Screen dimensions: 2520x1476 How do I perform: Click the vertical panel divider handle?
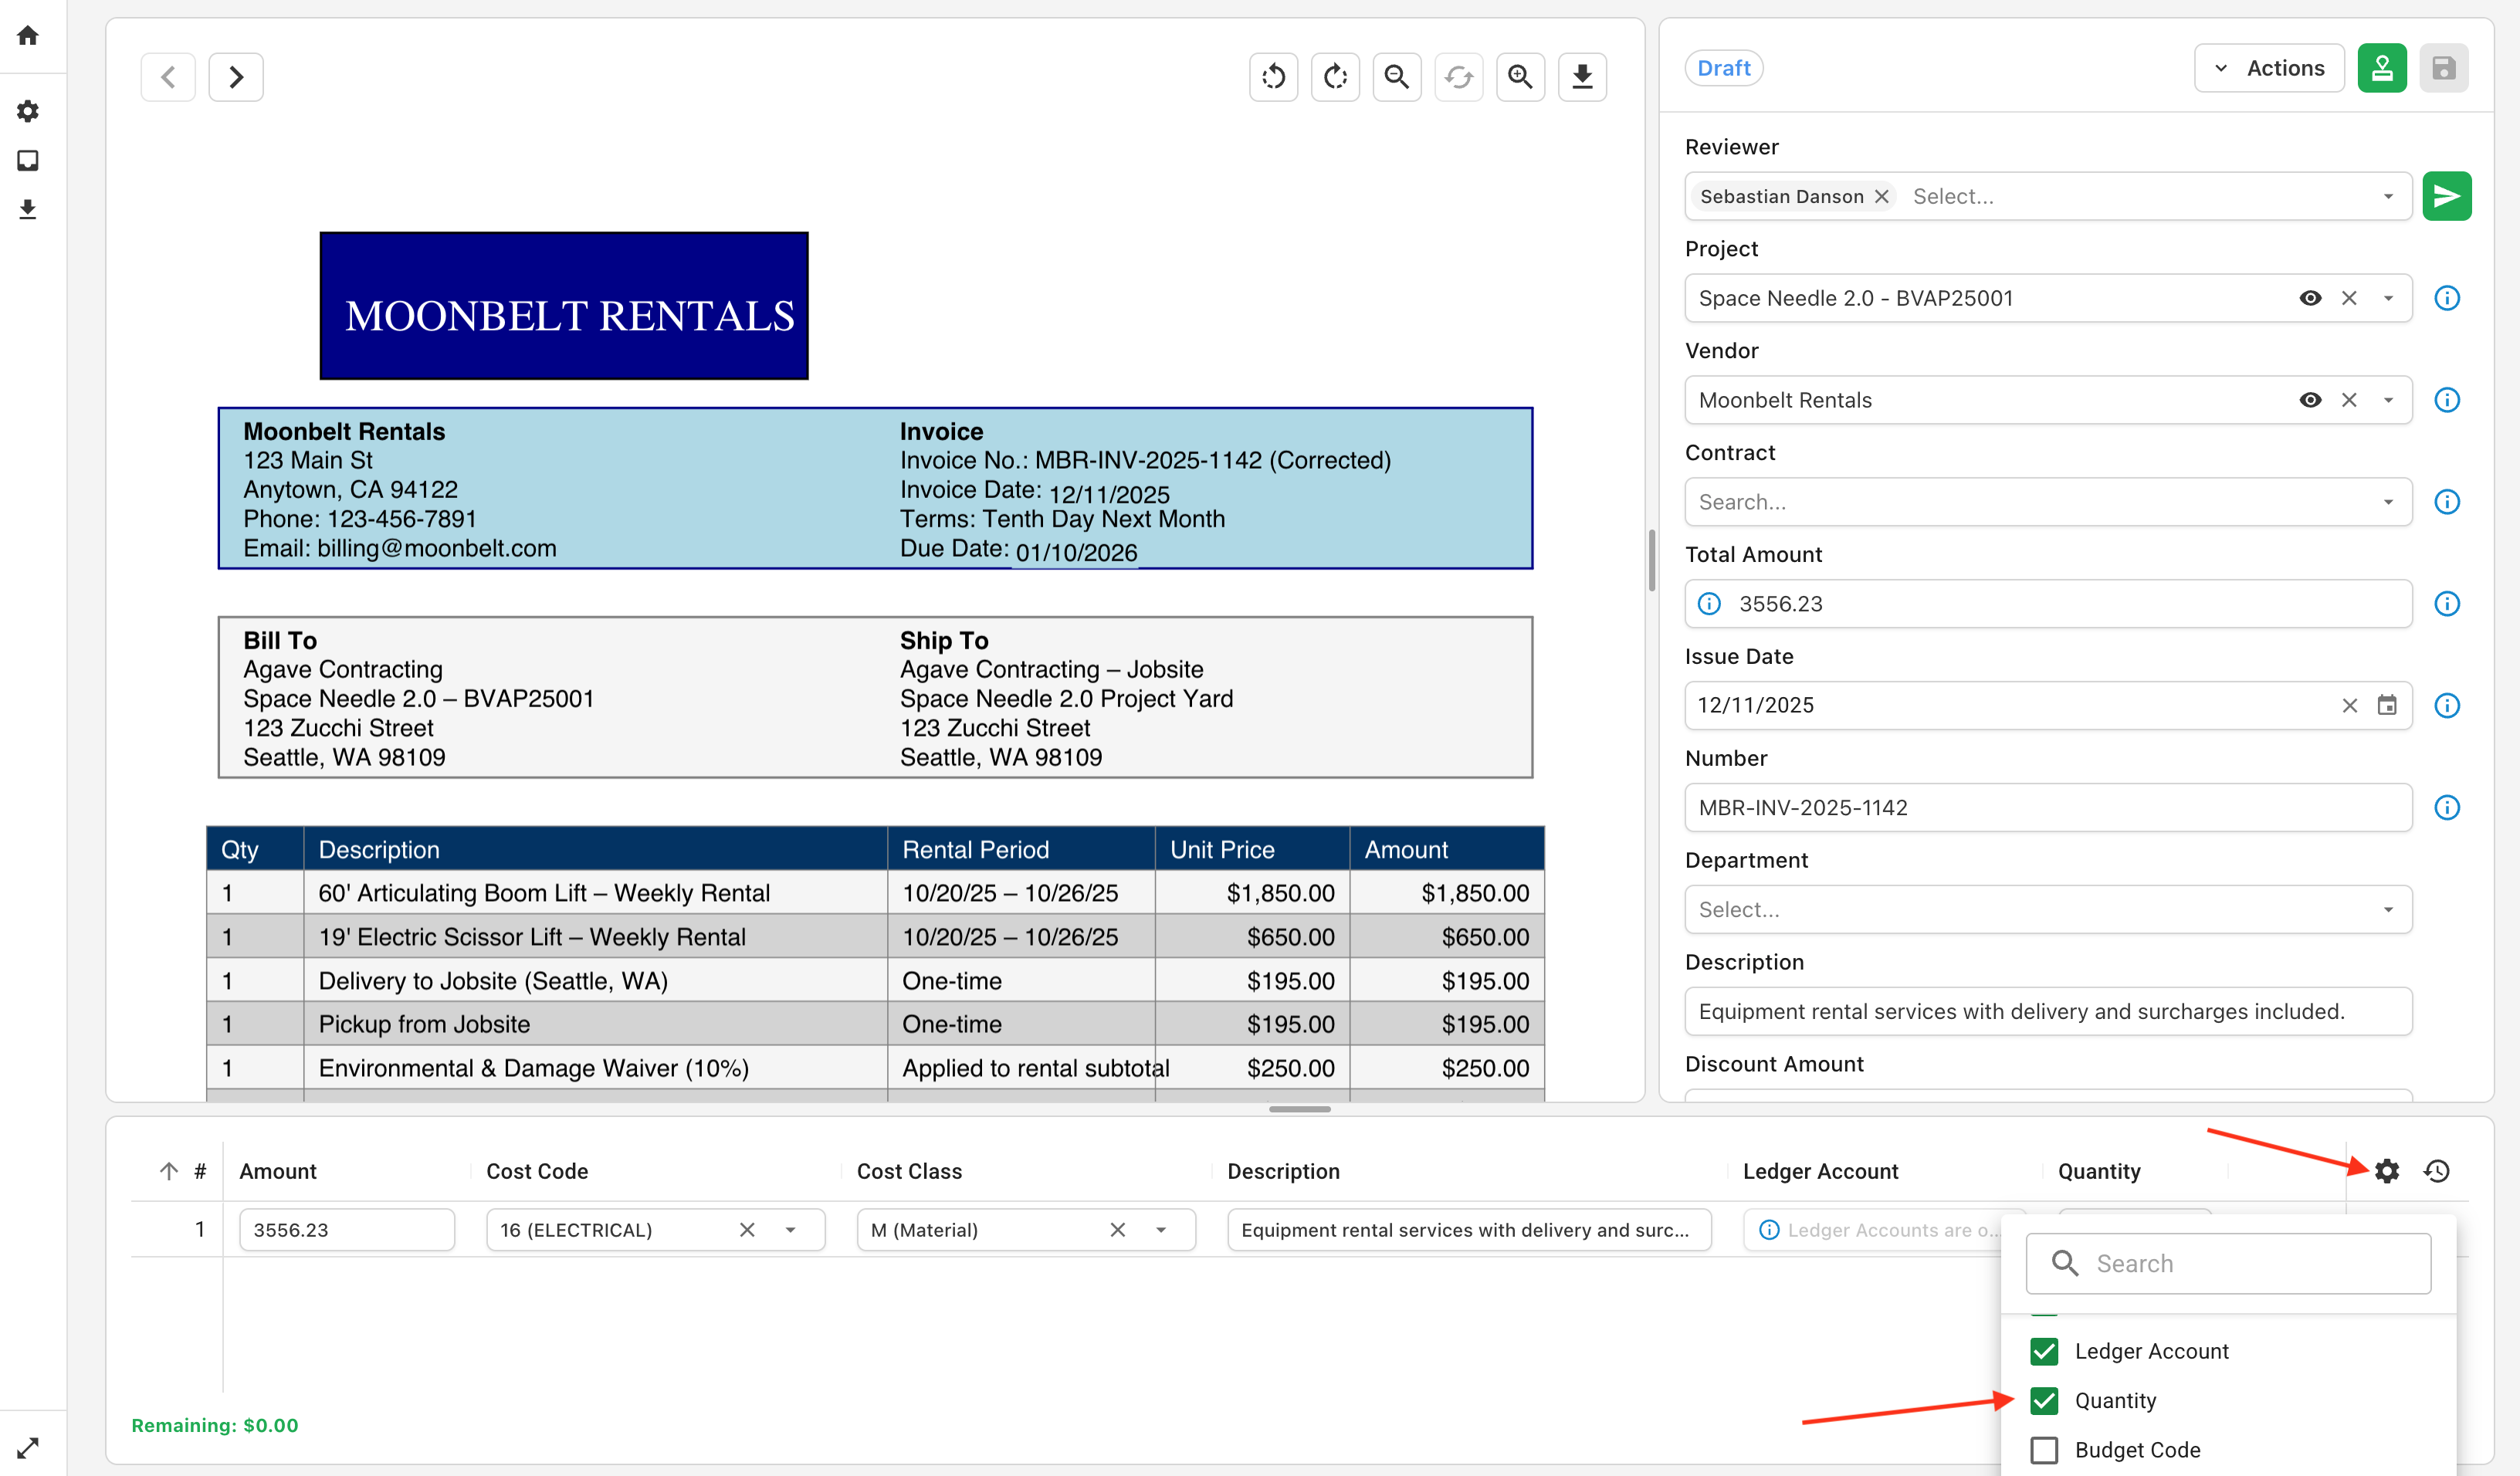point(1652,560)
